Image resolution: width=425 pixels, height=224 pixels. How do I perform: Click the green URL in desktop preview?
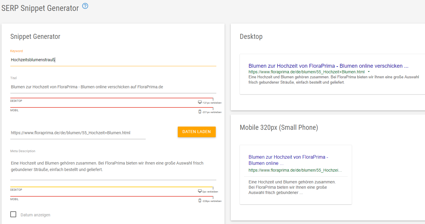pos(306,72)
